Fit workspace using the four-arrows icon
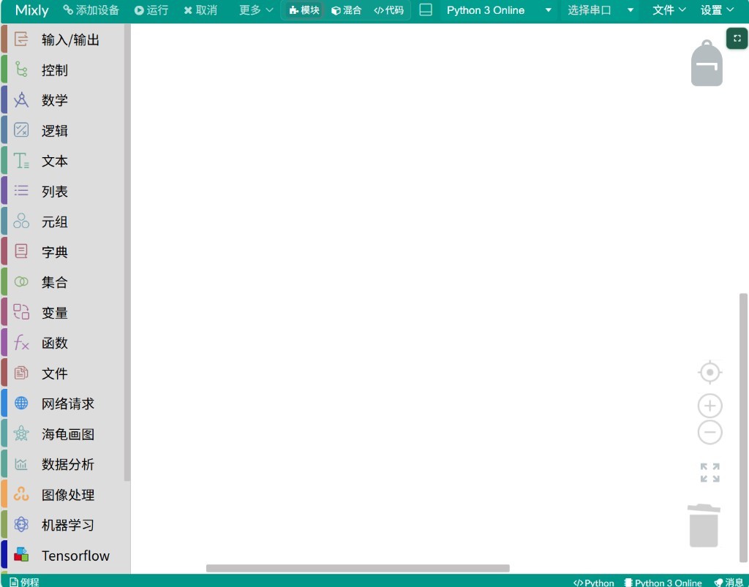749x587 pixels. tap(710, 472)
